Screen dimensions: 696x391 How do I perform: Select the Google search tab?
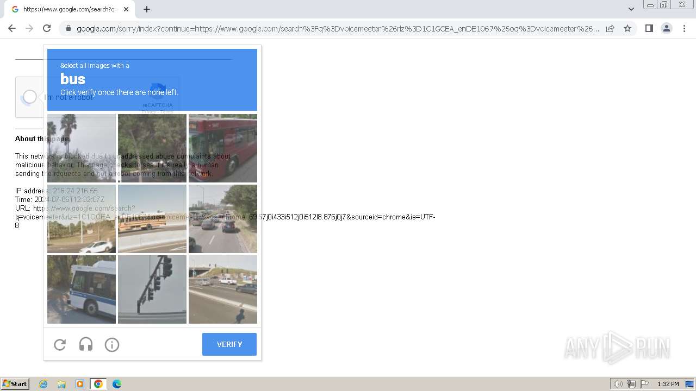pyautogui.click(x=70, y=9)
